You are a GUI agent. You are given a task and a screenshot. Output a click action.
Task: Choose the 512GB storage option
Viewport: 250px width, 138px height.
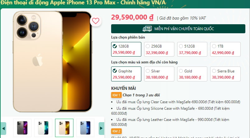[192, 49]
